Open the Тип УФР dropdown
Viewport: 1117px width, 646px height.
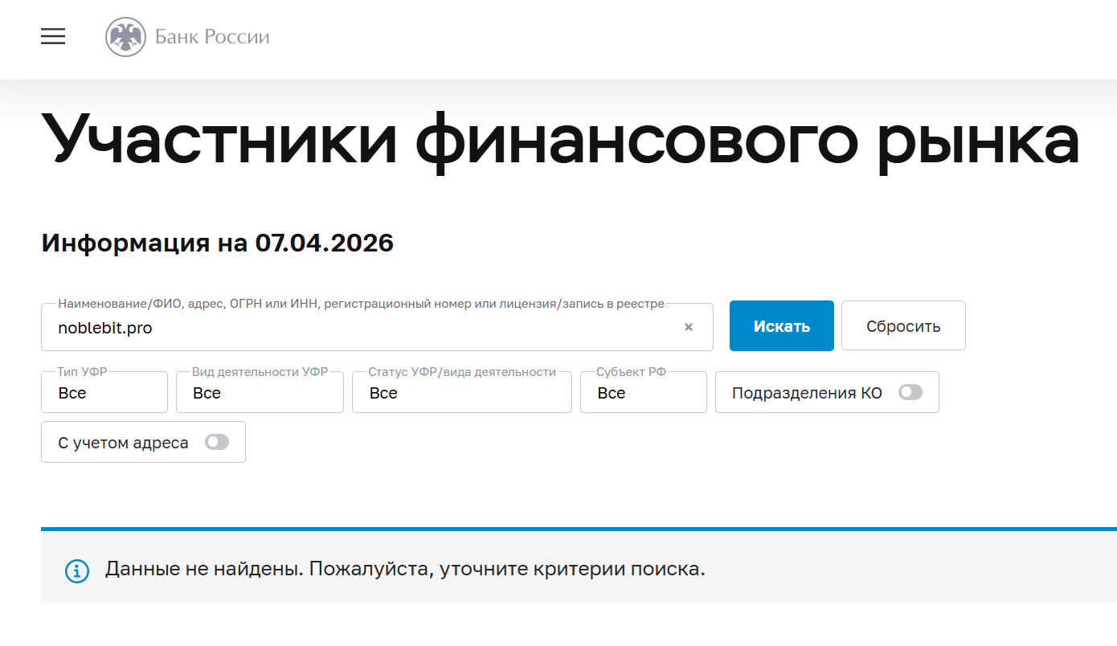coord(104,392)
